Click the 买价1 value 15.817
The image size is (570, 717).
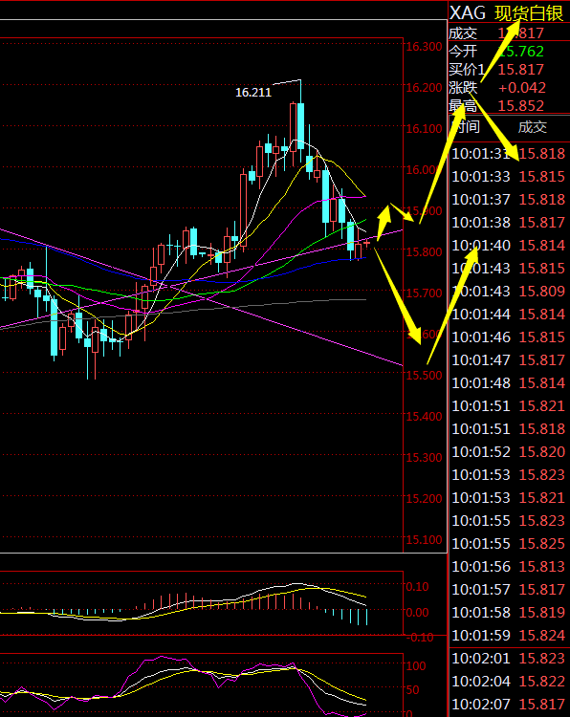[x=520, y=70]
